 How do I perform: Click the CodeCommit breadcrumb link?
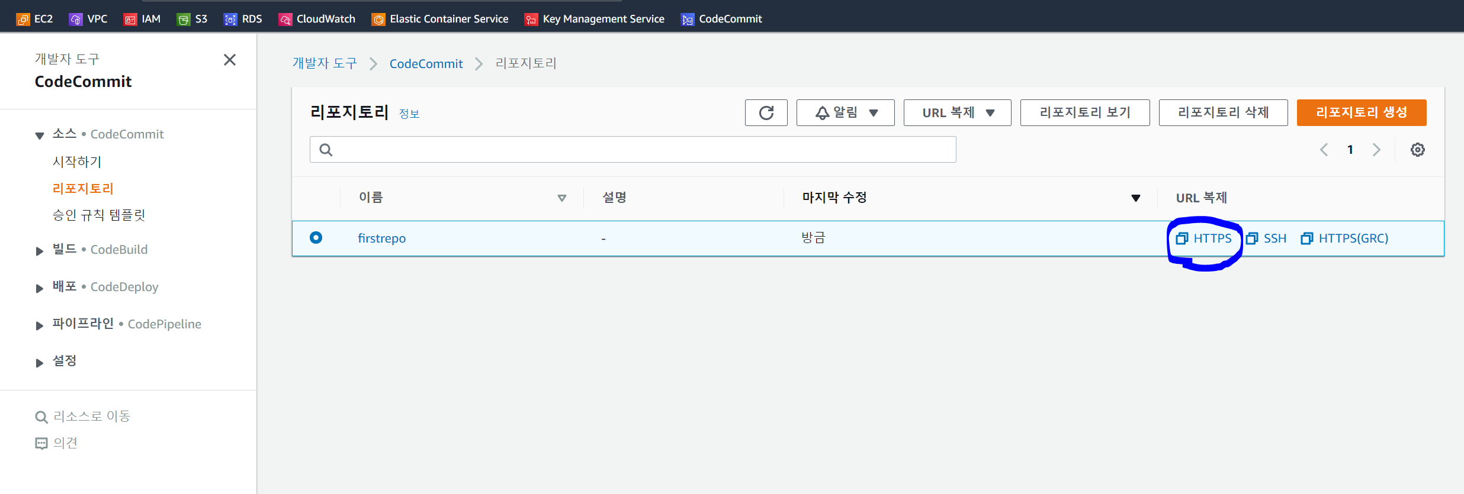(426, 63)
